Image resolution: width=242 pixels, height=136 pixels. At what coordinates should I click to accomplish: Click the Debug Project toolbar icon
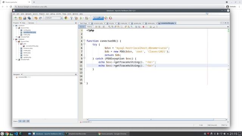pos(87,18)
